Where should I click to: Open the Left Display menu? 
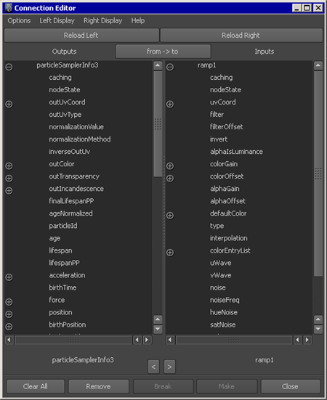coord(57,20)
